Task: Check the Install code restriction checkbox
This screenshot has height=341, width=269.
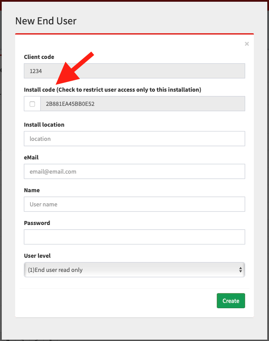Action: tap(32, 104)
